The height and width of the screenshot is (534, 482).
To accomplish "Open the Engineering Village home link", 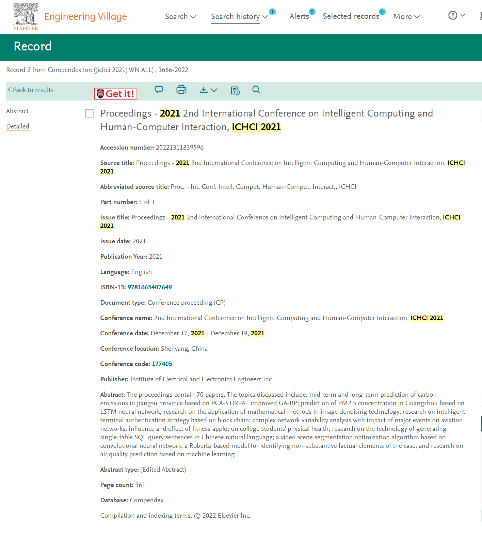I will click(85, 16).
